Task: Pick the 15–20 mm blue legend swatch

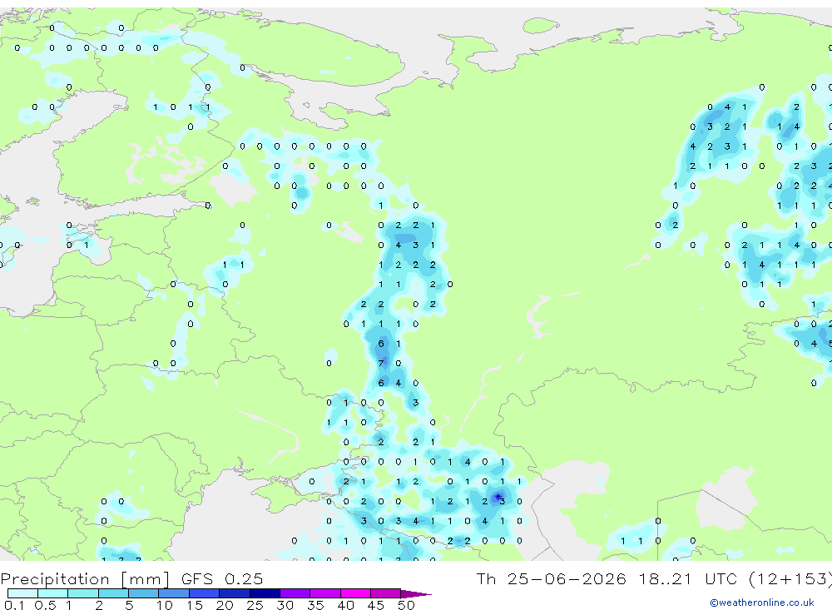Action: pyautogui.click(x=205, y=593)
